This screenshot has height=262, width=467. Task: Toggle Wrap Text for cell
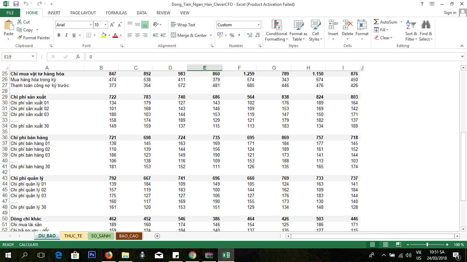(x=183, y=25)
